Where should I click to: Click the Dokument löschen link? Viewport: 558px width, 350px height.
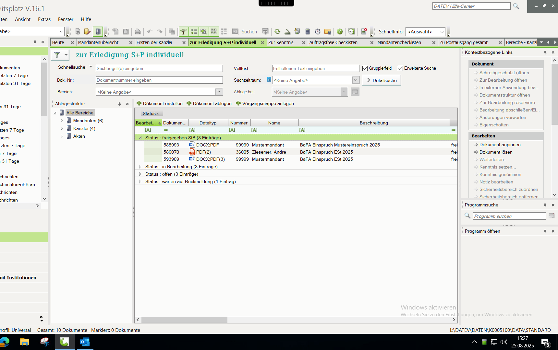click(x=496, y=152)
